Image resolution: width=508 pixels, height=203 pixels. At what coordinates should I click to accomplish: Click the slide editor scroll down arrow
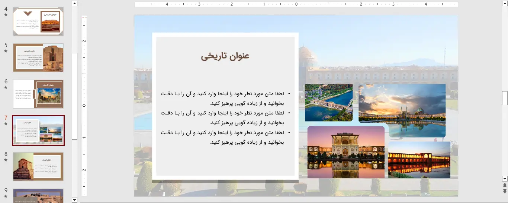[x=505, y=179]
